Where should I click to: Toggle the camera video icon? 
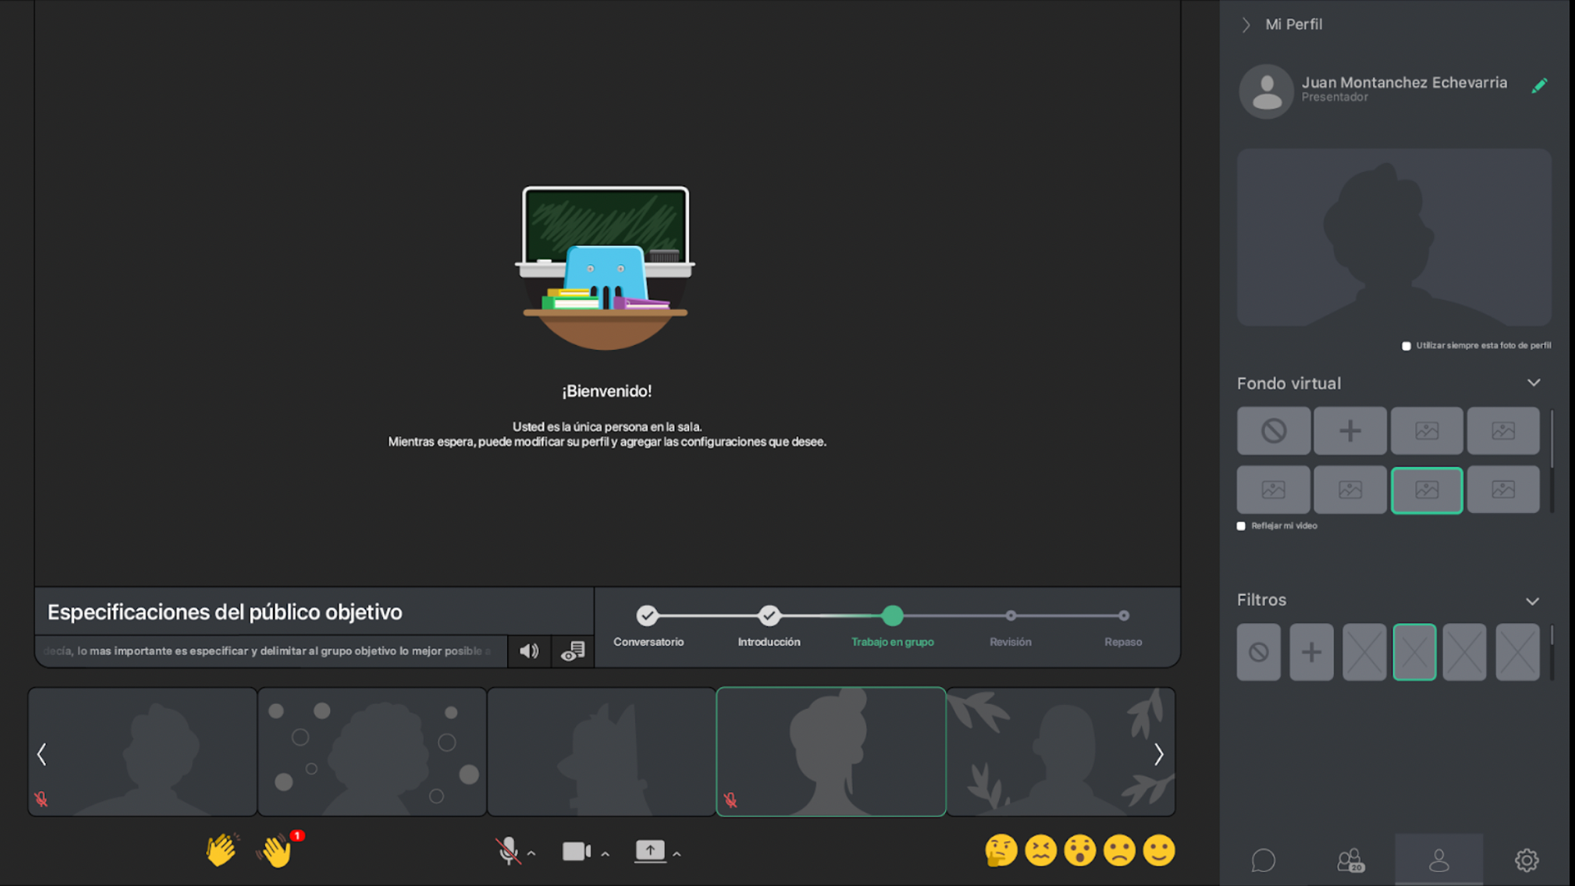(x=576, y=852)
